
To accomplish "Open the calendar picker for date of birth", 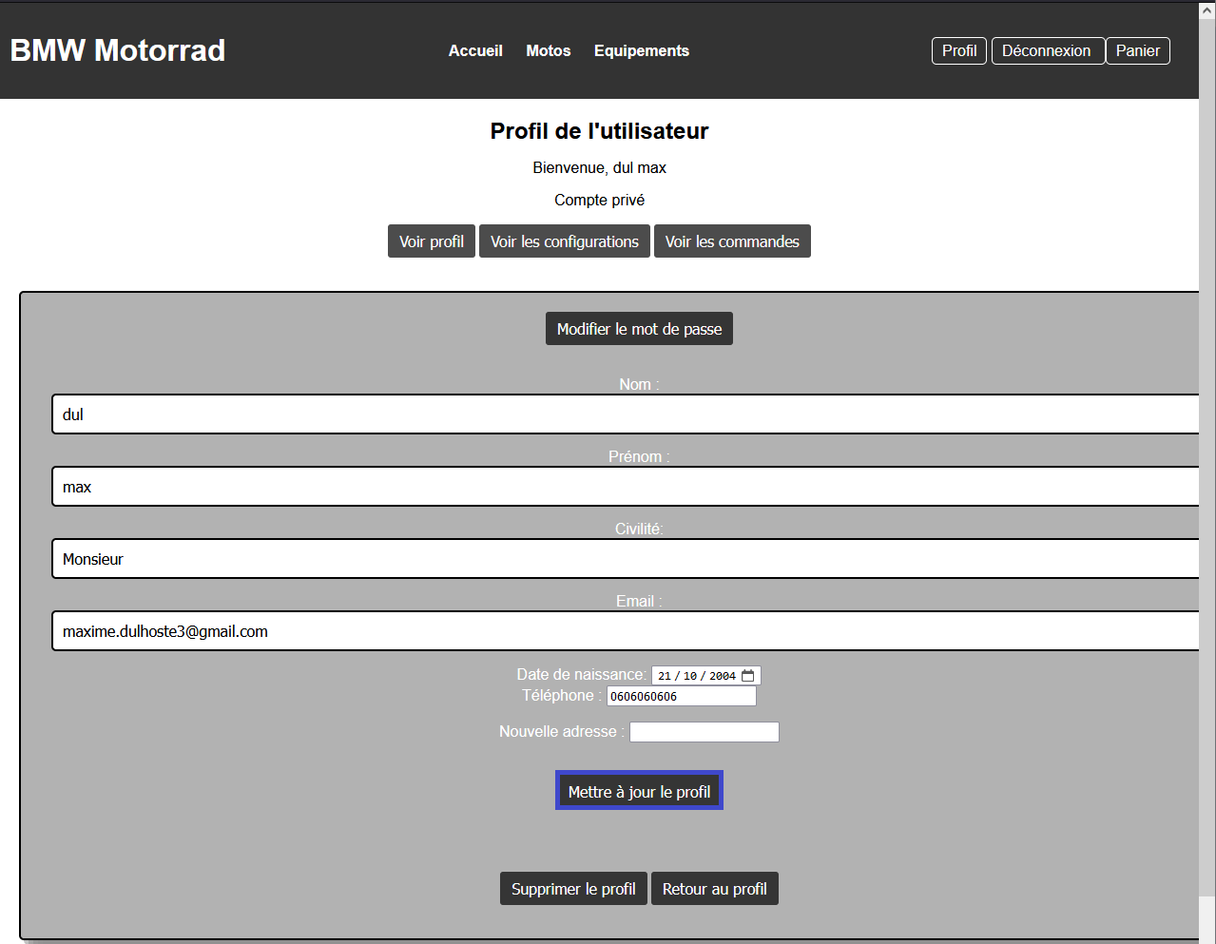I will coord(748,676).
